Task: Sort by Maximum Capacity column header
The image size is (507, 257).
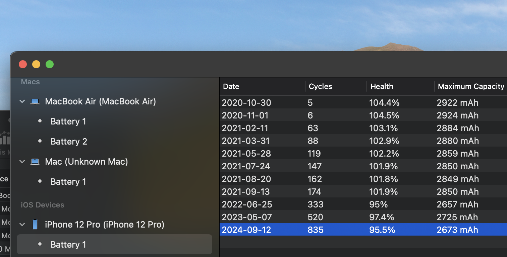Action: point(471,86)
